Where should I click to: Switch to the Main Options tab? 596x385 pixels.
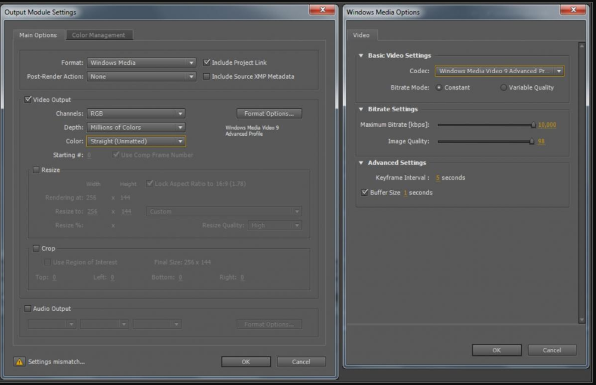coord(38,35)
